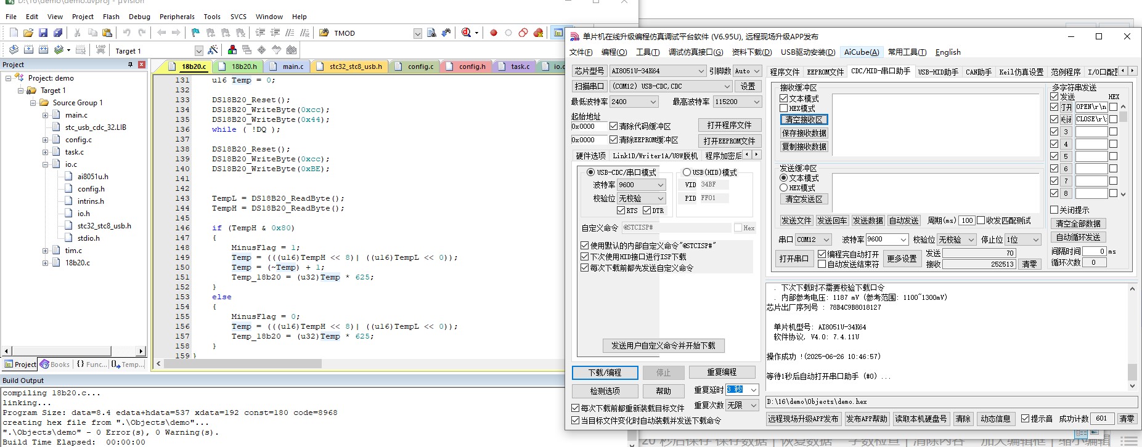
Task: Click the Undo arrow icon
Action: coord(127,33)
